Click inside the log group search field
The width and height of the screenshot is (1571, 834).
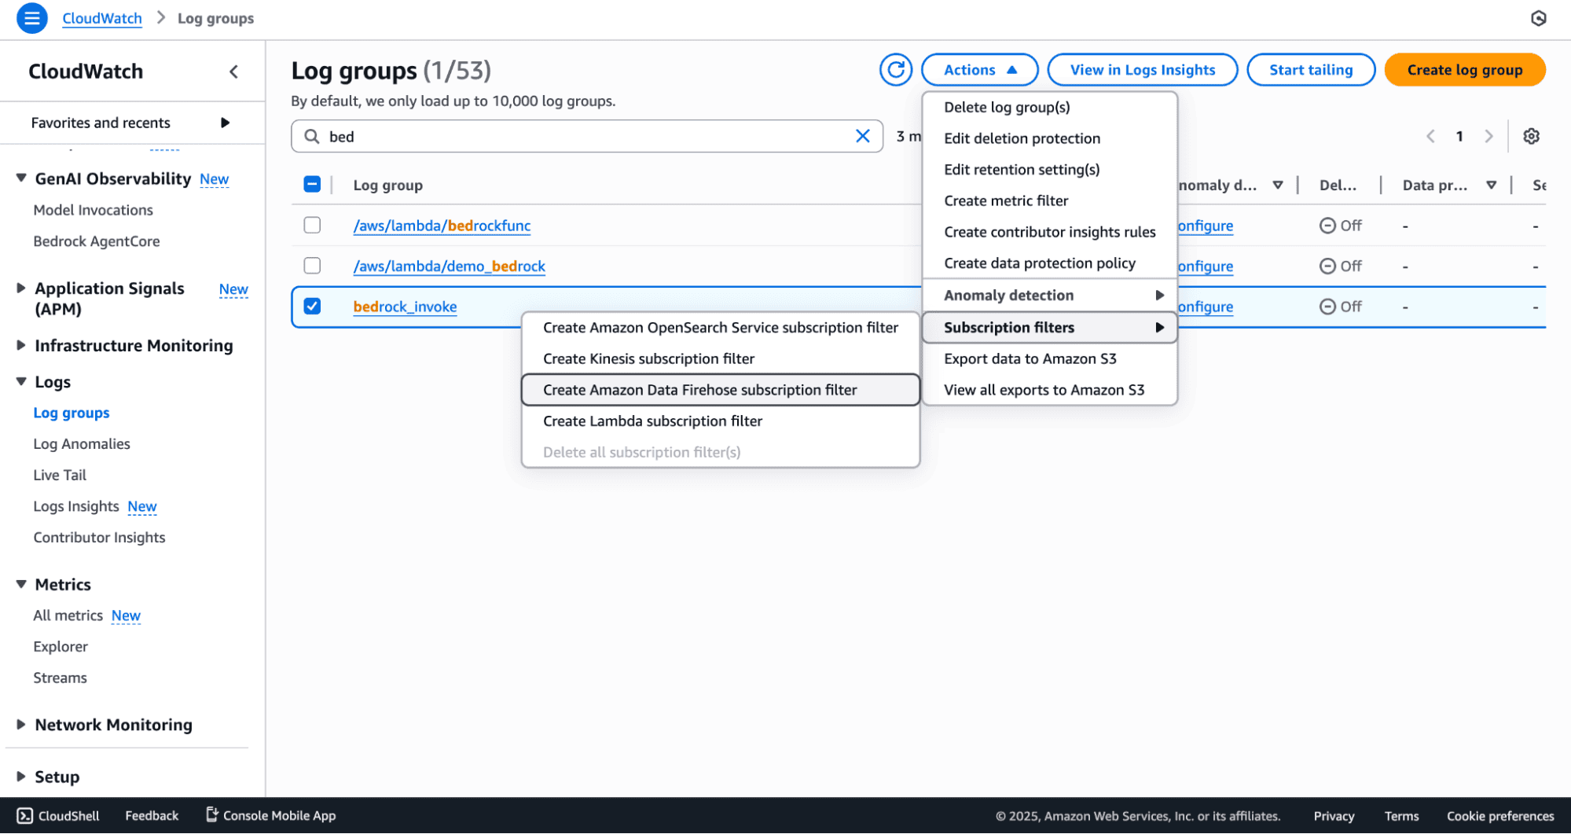click(550, 135)
